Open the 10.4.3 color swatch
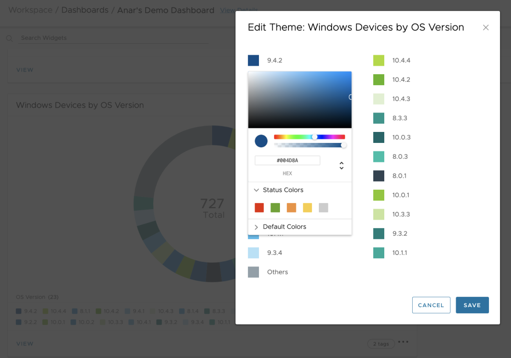Screen dimensions: 511x358 379,99
